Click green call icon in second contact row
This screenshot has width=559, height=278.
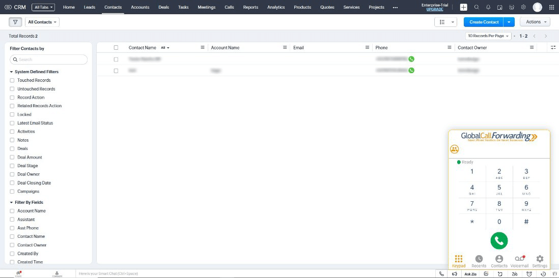(x=411, y=71)
